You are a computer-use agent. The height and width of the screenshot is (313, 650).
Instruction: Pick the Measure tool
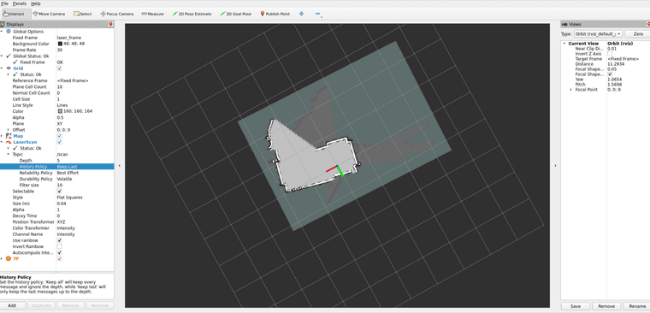click(152, 14)
